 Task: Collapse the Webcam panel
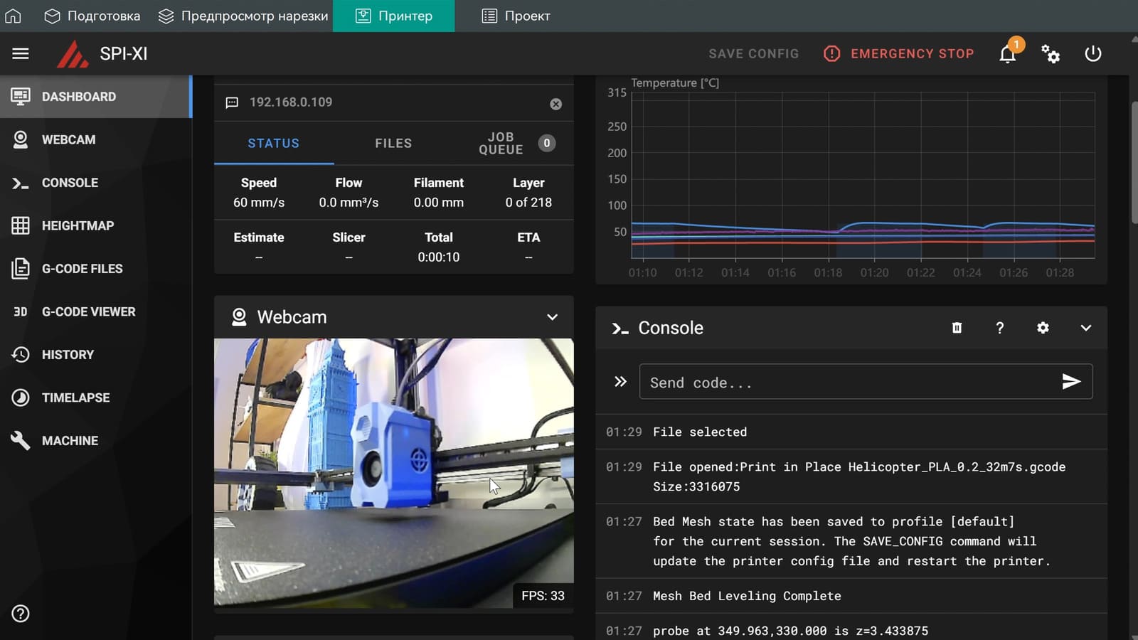[552, 317]
